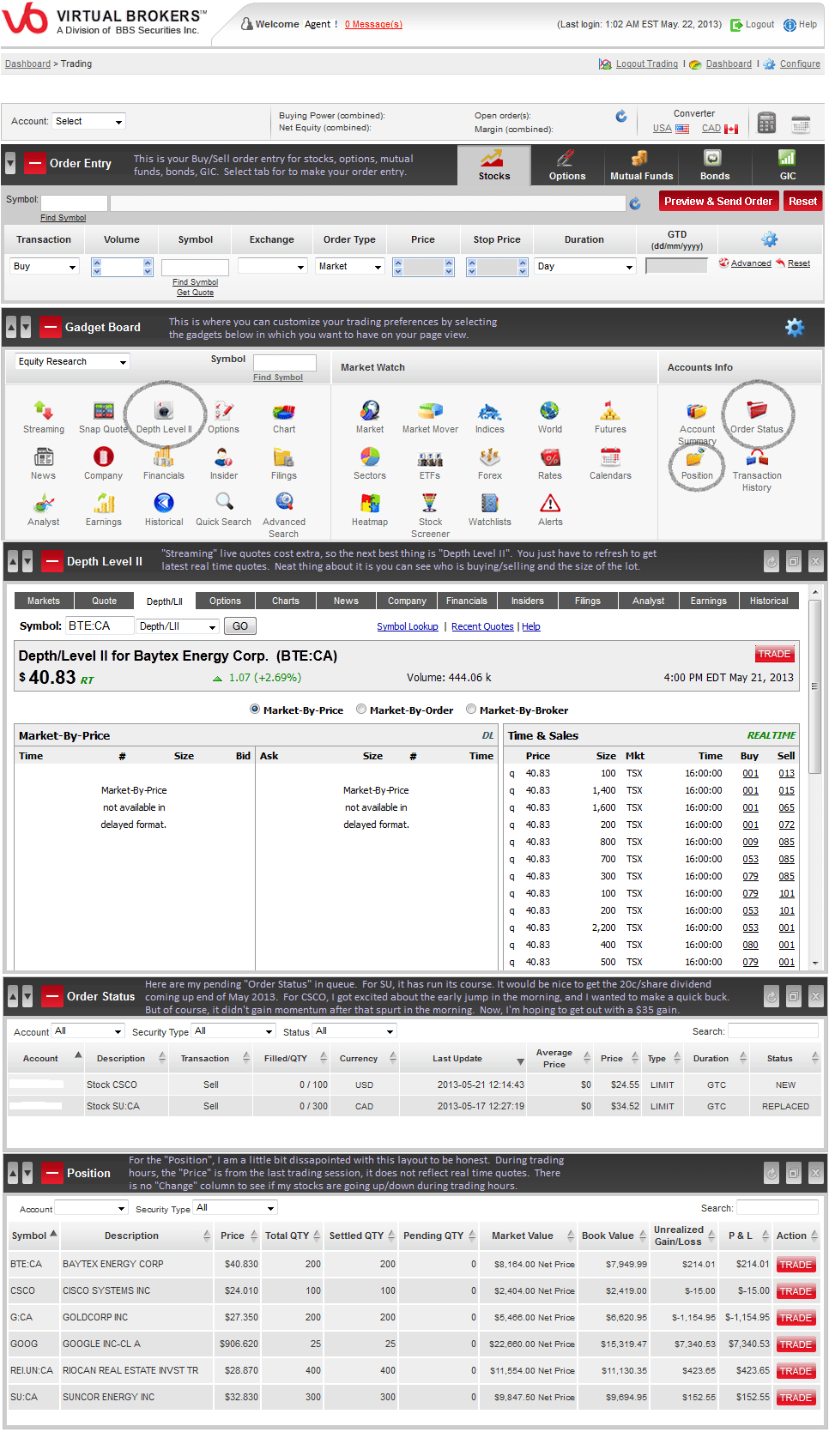The width and height of the screenshot is (829, 1432).
Task: Open the Earnings gadget icon
Action: [x=104, y=504]
